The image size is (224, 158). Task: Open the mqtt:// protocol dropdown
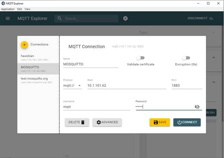pos(73,86)
